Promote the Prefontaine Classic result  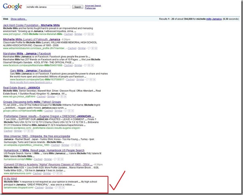[29, 131]
